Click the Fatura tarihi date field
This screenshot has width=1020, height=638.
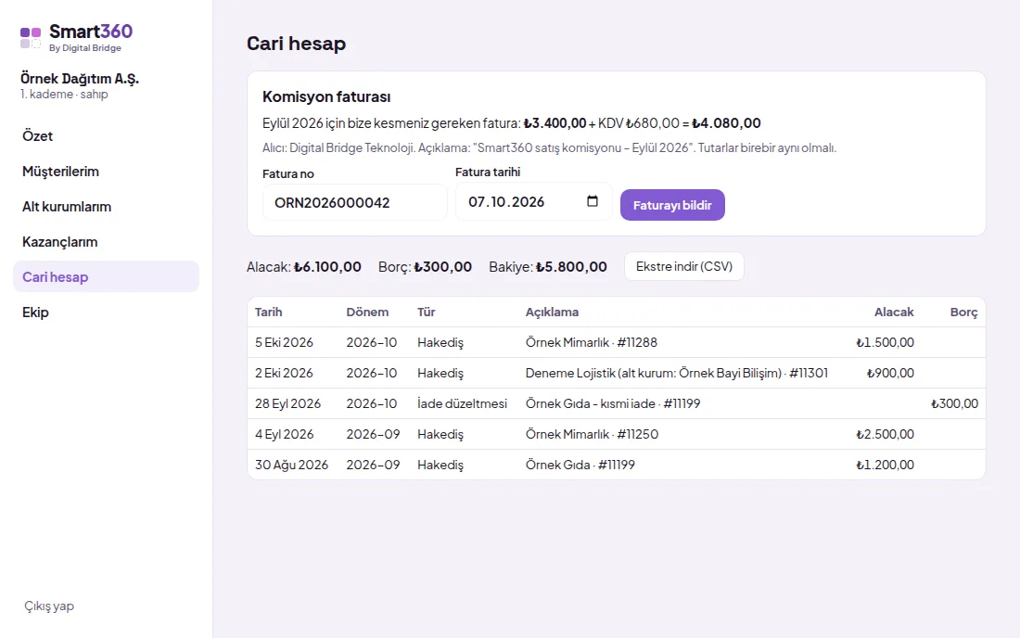(x=533, y=201)
